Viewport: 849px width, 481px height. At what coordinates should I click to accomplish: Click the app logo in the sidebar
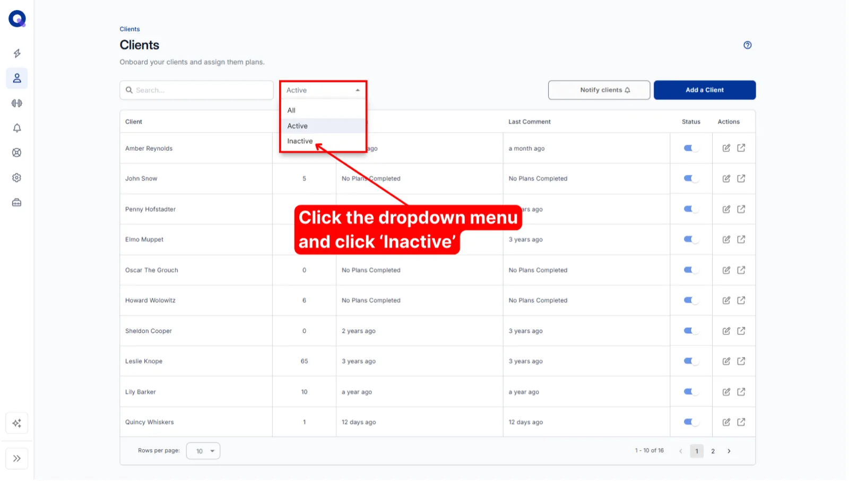point(17,19)
